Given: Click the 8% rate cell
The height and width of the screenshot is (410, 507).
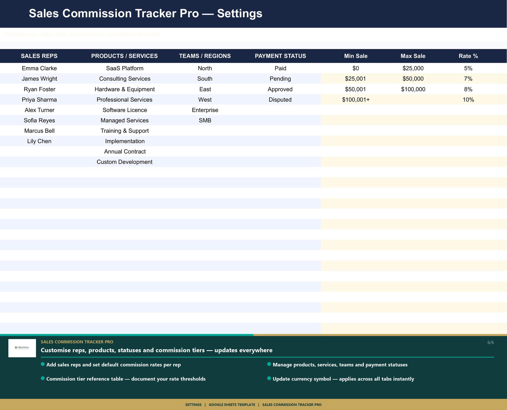Looking at the screenshot, I should coord(468,89).
